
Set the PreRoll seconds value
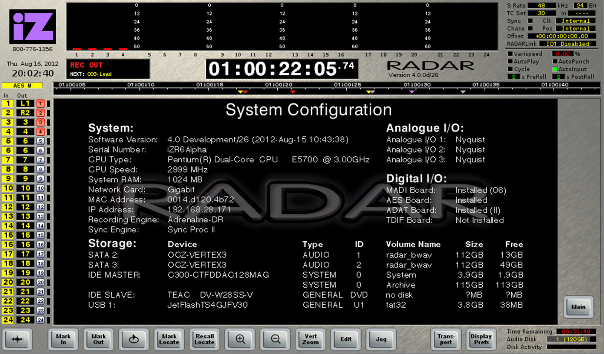(514, 77)
